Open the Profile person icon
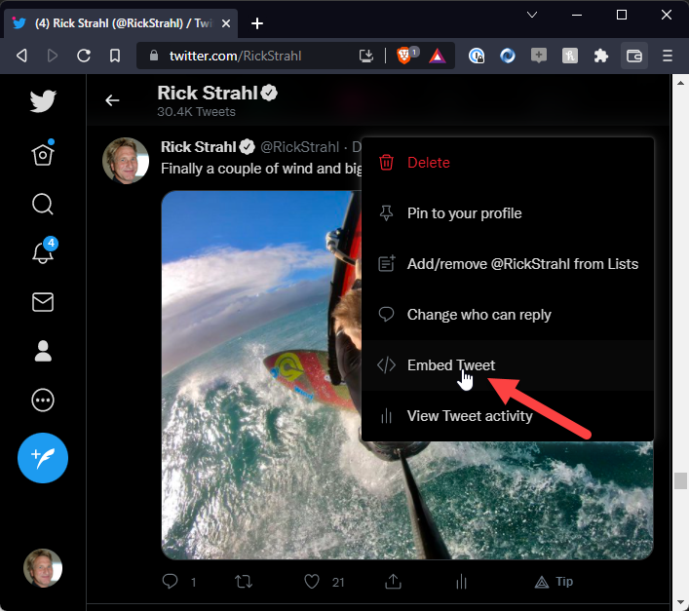The height and width of the screenshot is (611, 689). pyautogui.click(x=43, y=351)
